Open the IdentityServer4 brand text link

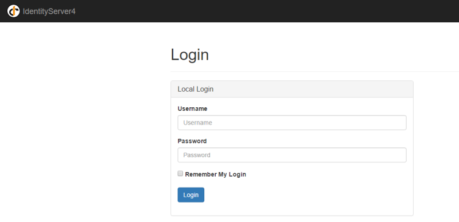tap(49, 11)
